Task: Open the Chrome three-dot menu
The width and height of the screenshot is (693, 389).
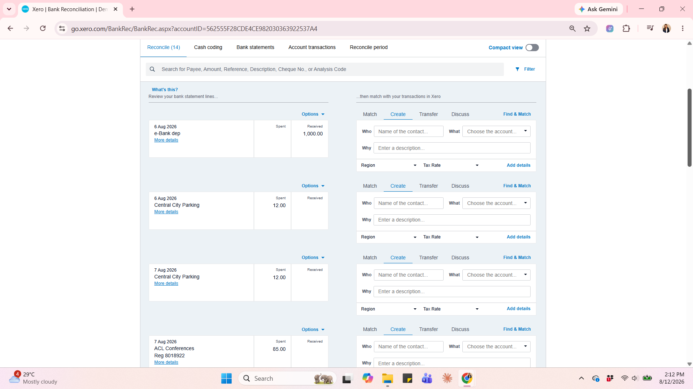Action: tap(683, 28)
